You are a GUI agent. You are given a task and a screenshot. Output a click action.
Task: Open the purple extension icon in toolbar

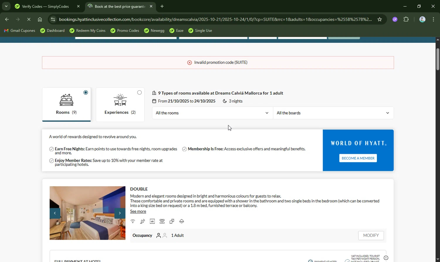395,19
